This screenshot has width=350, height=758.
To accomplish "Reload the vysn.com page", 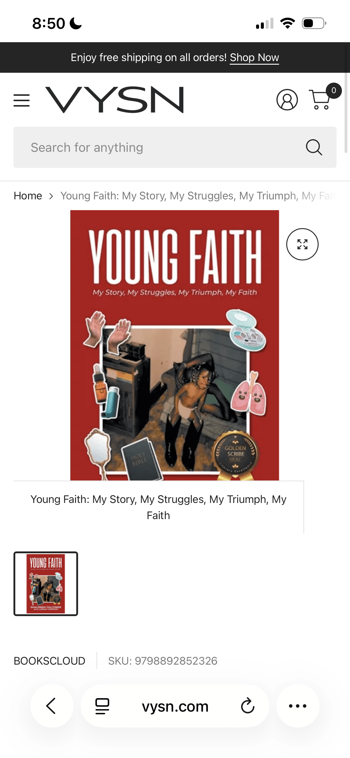I will click(248, 706).
